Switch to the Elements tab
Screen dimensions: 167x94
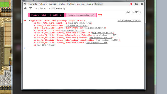click(33, 4)
